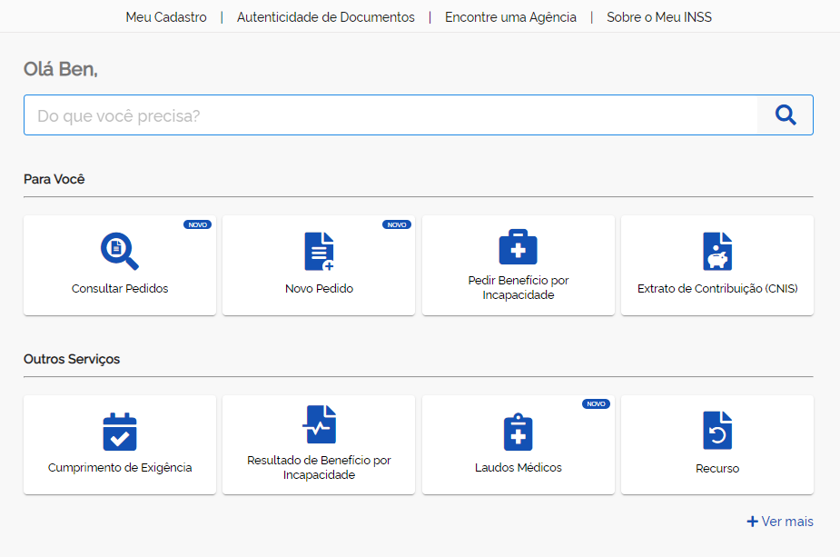The height and width of the screenshot is (557, 840).
Task: Open Autenticidade de Documentos menu item
Action: pos(326,17)
